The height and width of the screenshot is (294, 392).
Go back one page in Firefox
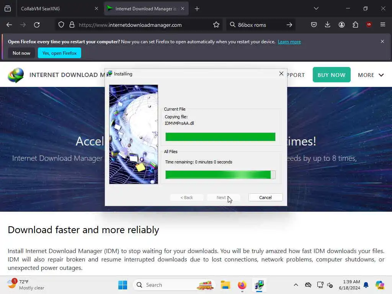[9, 25]
